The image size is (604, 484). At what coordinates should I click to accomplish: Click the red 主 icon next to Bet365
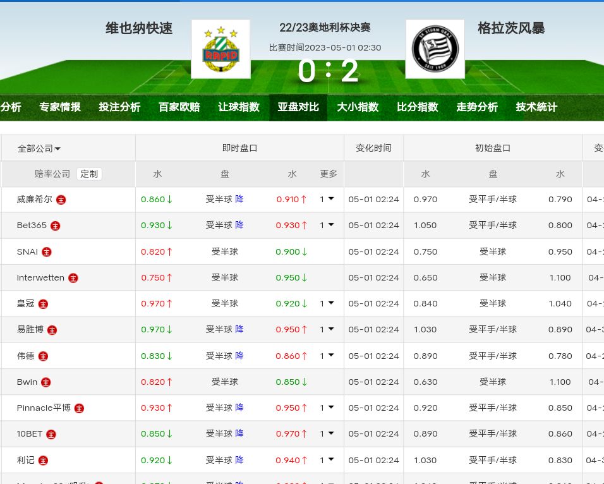[x=55, y=226]
